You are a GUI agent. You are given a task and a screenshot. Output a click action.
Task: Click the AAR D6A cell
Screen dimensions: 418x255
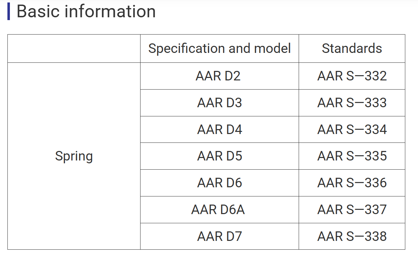click(219, 210)
